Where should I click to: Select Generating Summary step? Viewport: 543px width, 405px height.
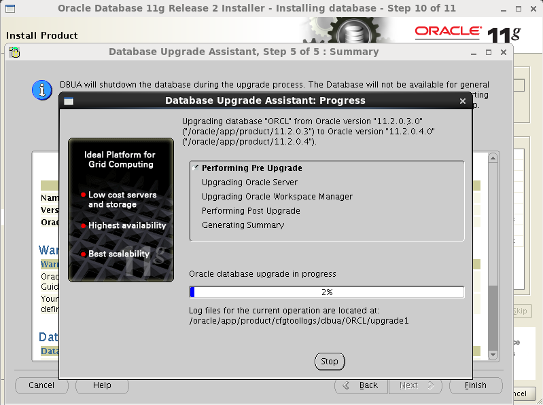coord(243,225)
